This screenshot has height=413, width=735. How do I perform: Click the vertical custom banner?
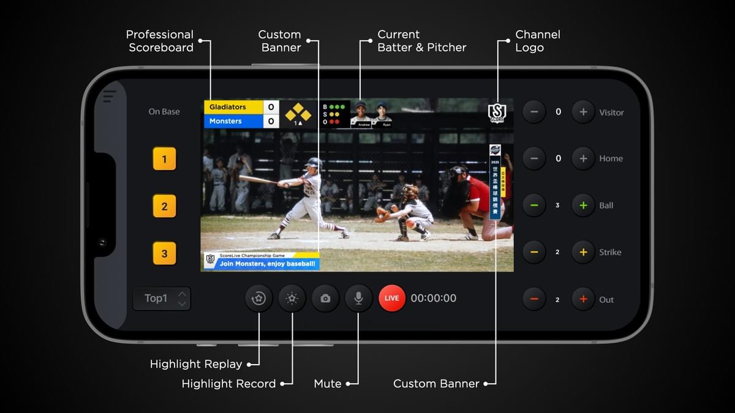(495, 182)
